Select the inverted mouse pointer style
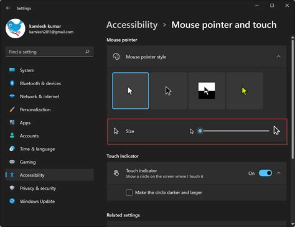The image size is (295, 227). click(207, 91)
